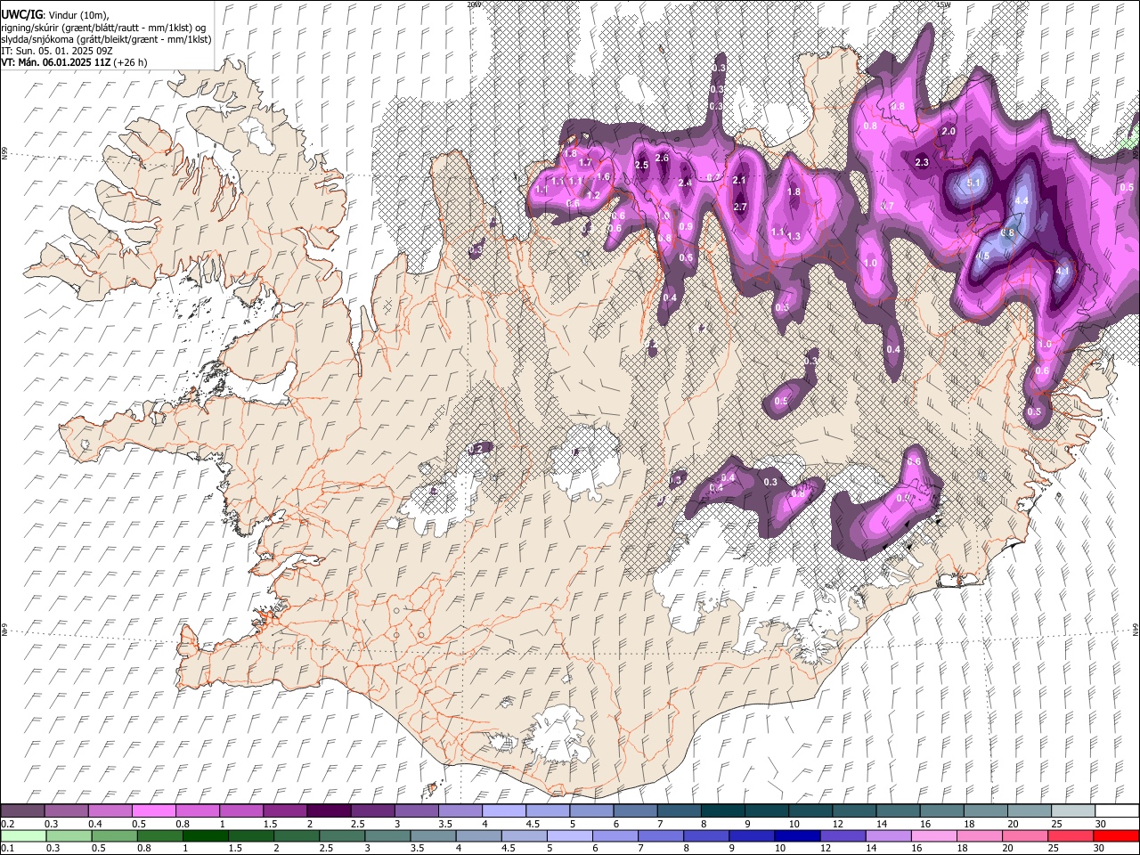Choose the 18 swatch in upper legend row

[984, 810]
